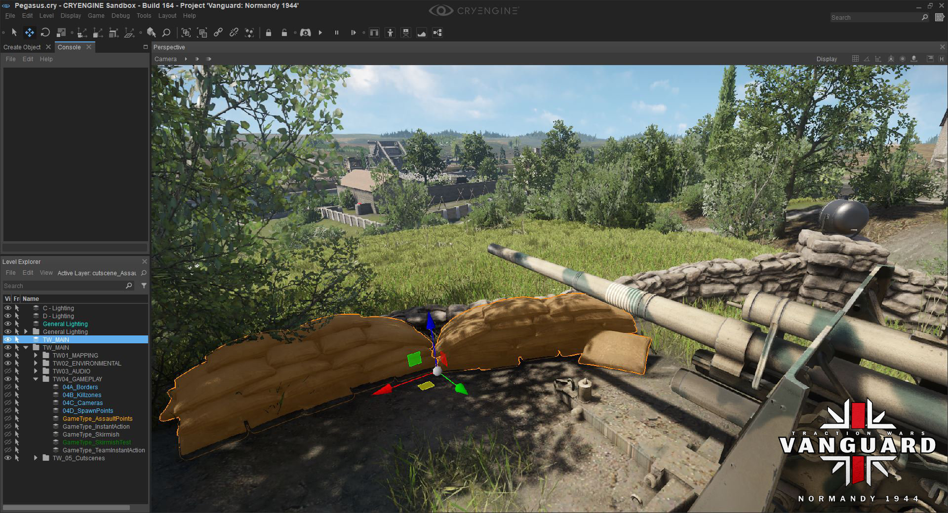
Task: Click the open padlock Unlock icon
Action: pos(284,33)
